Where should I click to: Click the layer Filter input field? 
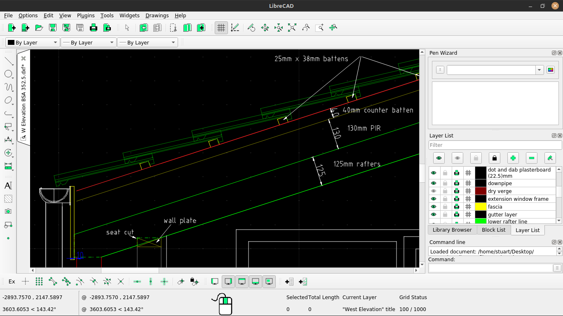(495, 145)
